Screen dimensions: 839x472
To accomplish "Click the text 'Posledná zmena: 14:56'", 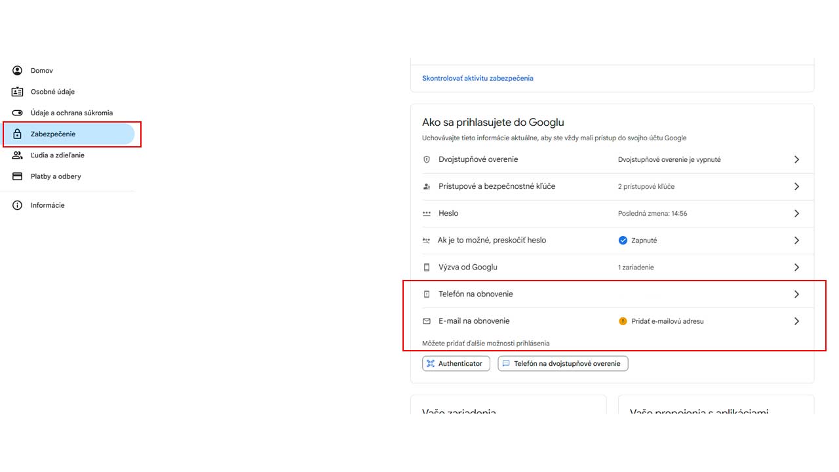I will click(653, 214).
